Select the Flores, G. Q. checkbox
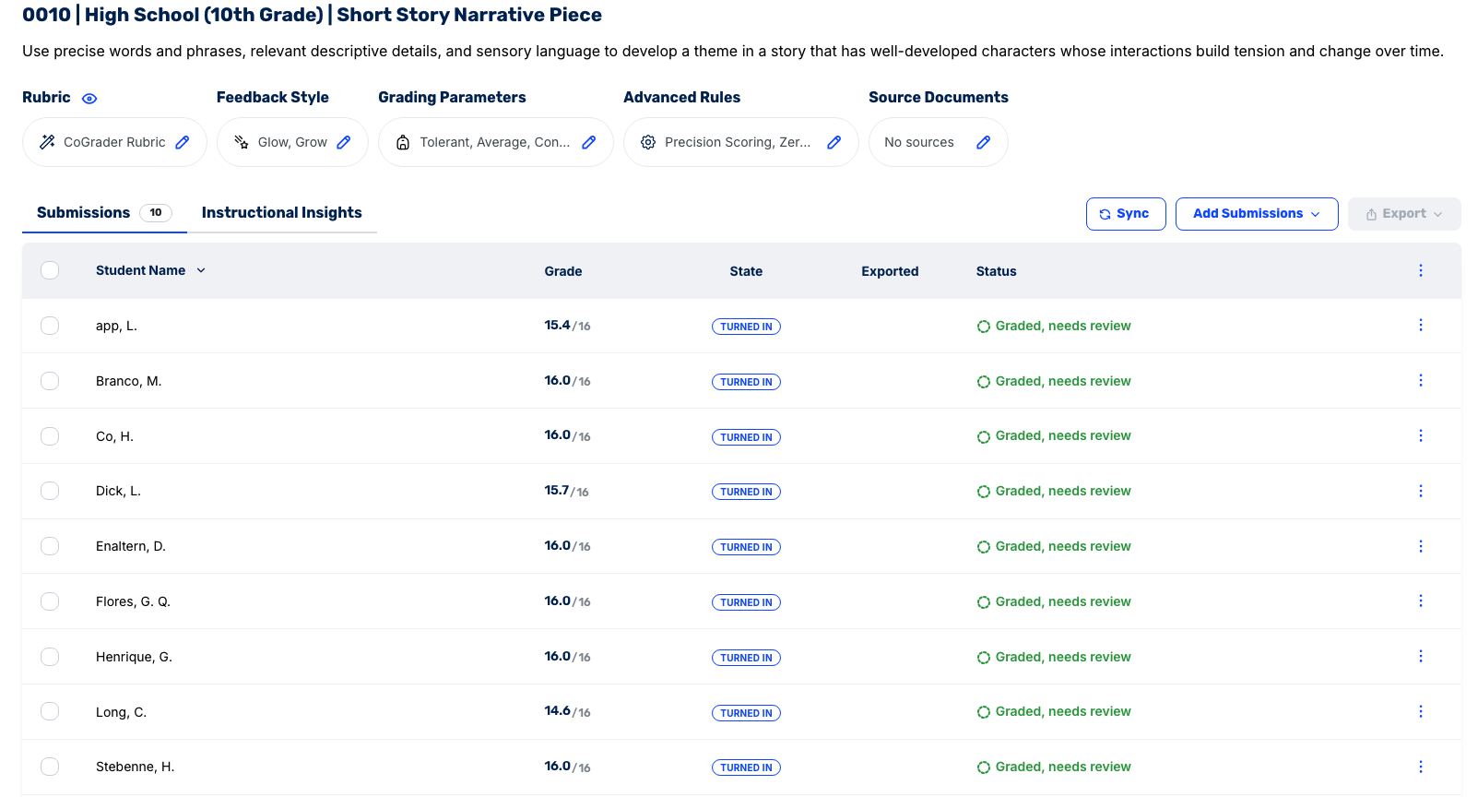 50,601
